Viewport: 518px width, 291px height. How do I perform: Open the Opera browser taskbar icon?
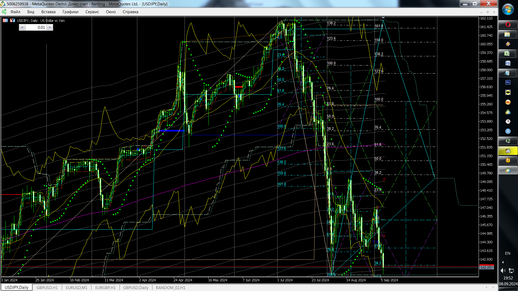[508, 25]
